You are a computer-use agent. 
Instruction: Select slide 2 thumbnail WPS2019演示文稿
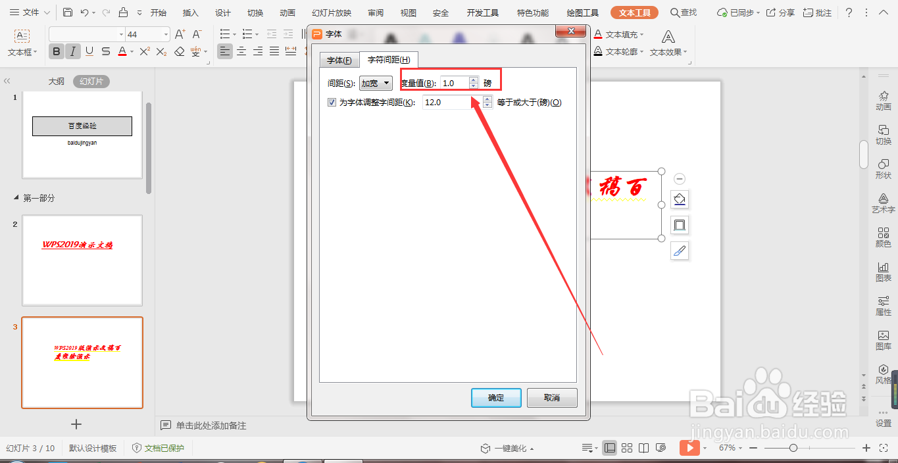[x=82, y=260]
